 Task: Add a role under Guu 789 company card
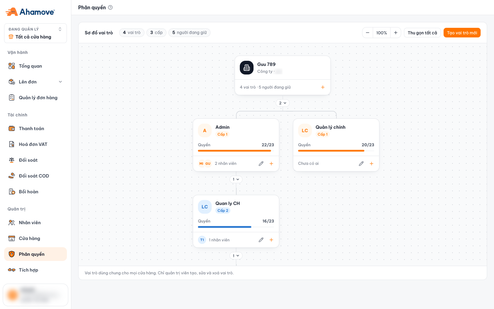click(323, 87)
